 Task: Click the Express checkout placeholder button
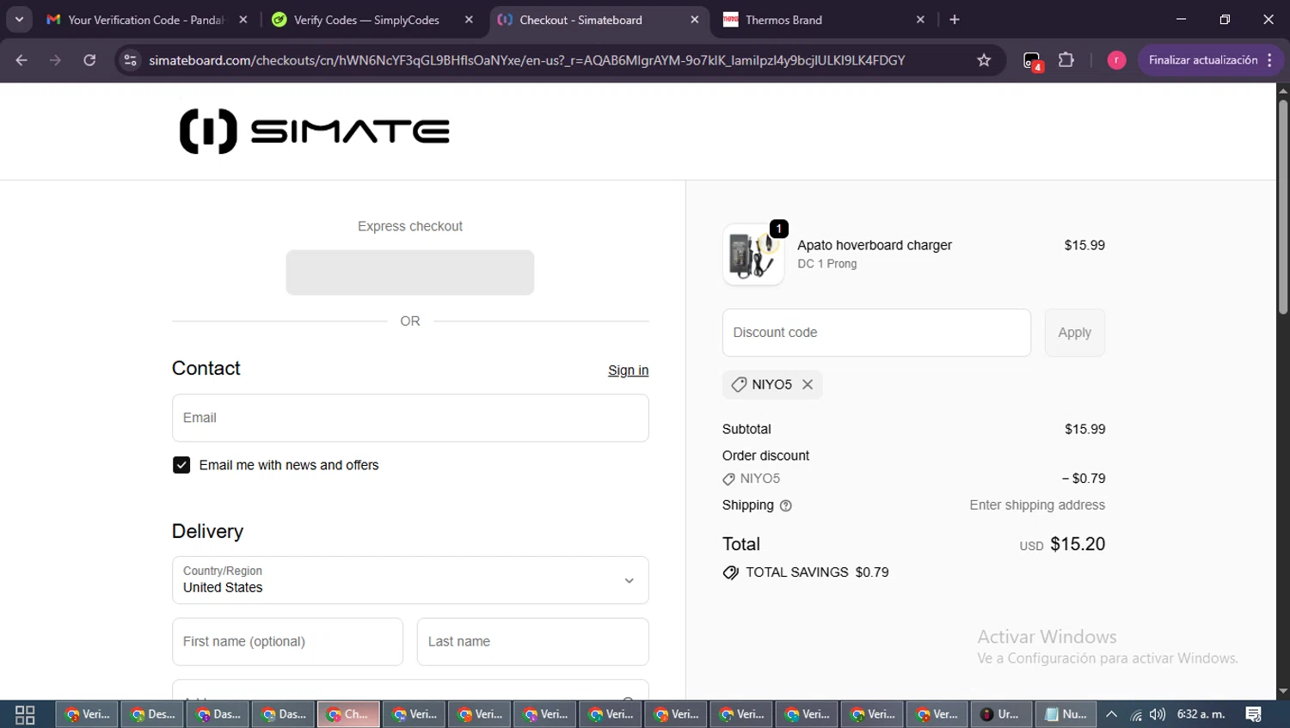(x=410, y=272)
